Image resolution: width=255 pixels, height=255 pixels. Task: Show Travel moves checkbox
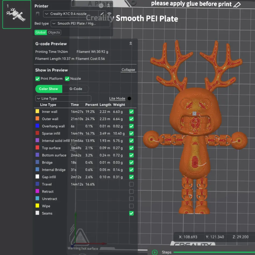pyautogui.click(x=132, y=184)
